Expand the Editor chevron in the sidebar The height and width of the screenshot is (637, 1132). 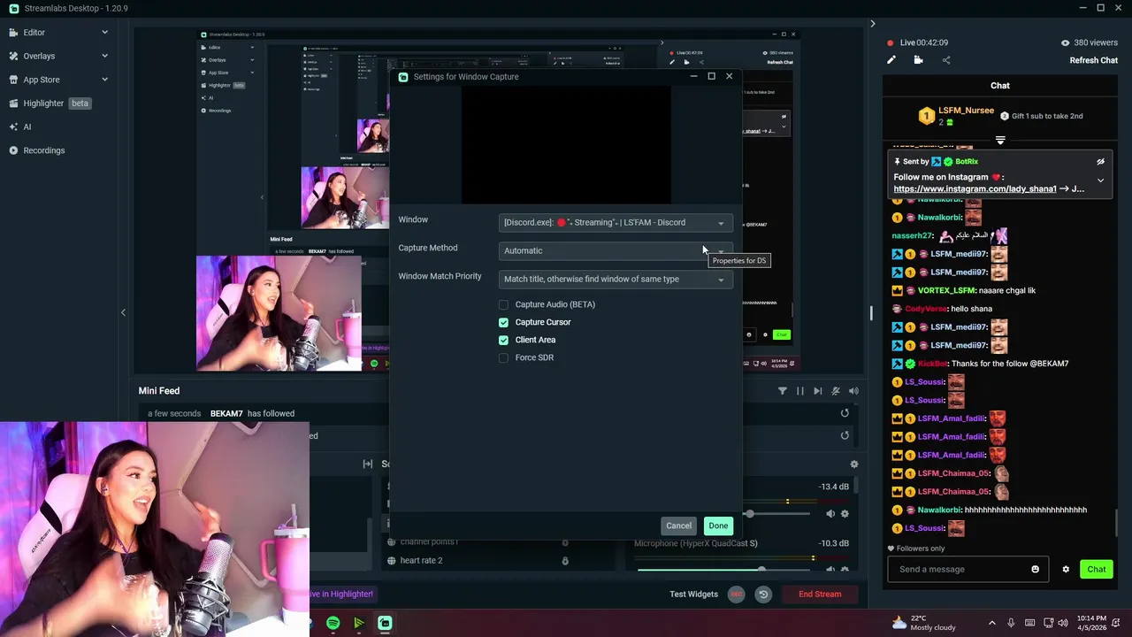(x=104, y=32)
